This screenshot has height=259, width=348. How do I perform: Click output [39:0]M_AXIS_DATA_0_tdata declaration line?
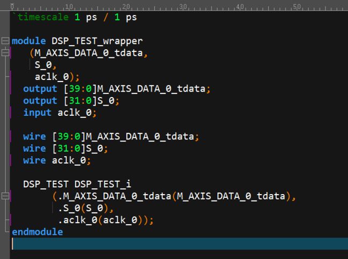[117, 88]
